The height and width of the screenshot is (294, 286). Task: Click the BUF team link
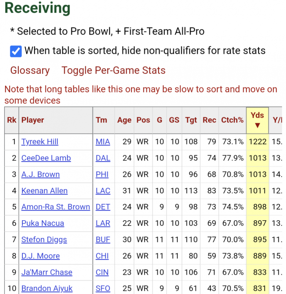point(103,240)
